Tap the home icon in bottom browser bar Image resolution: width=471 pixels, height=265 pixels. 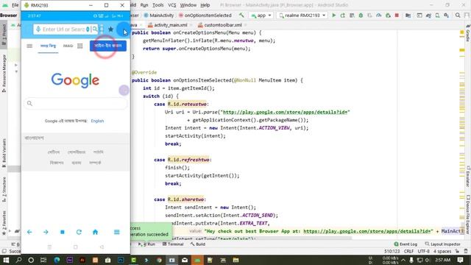tap(95, 232)
